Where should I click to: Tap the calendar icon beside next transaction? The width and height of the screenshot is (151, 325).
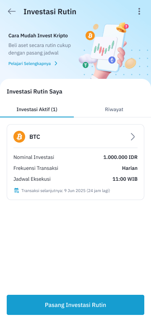tap(16, 190)
